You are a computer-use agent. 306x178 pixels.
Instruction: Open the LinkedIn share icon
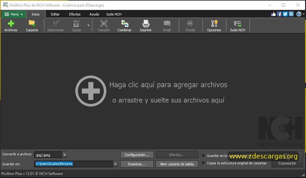tap(291, 14)
